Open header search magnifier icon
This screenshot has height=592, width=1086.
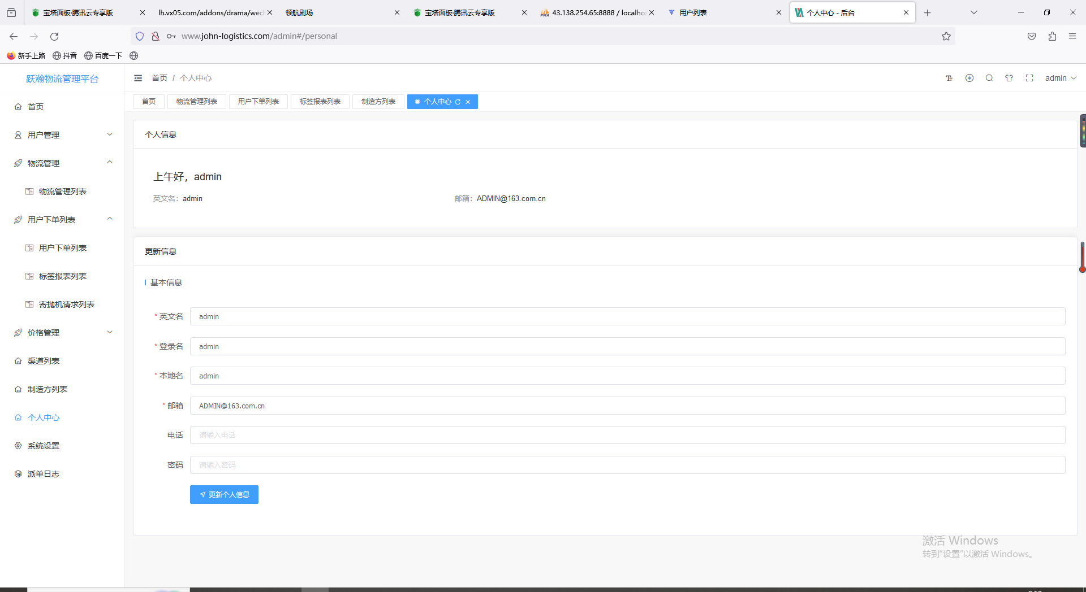[x=989, y=78]
